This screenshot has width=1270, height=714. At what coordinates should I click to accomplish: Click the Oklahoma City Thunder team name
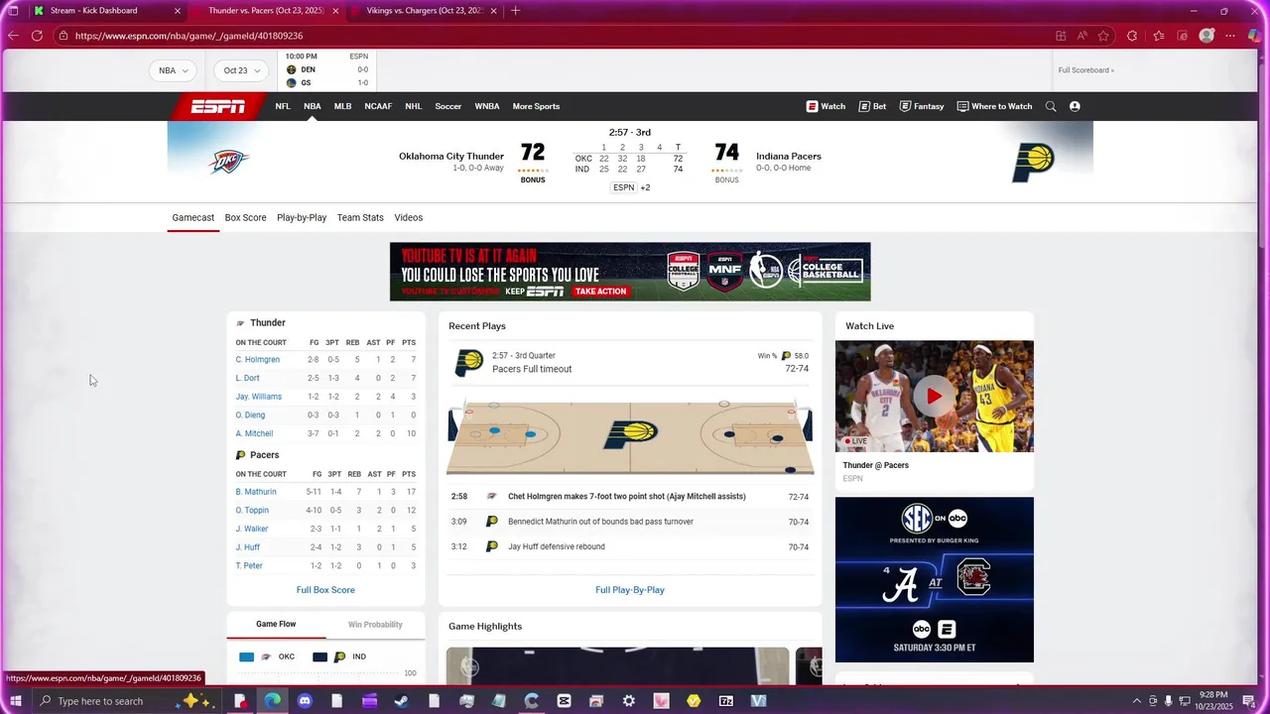point(451,156)
